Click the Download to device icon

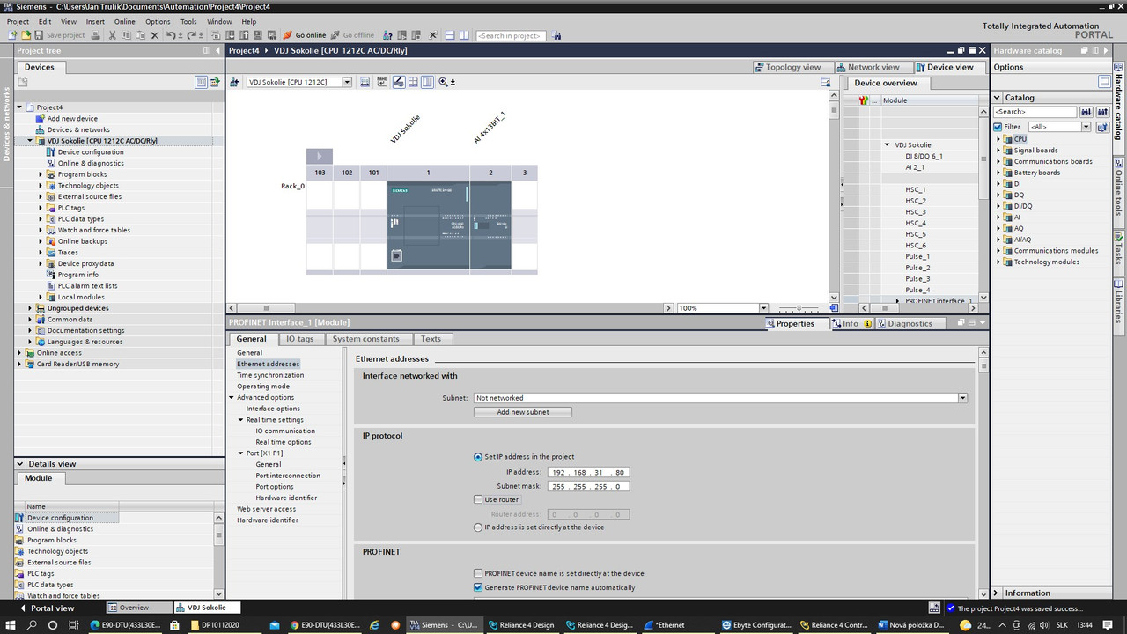[x=230, y=35]
